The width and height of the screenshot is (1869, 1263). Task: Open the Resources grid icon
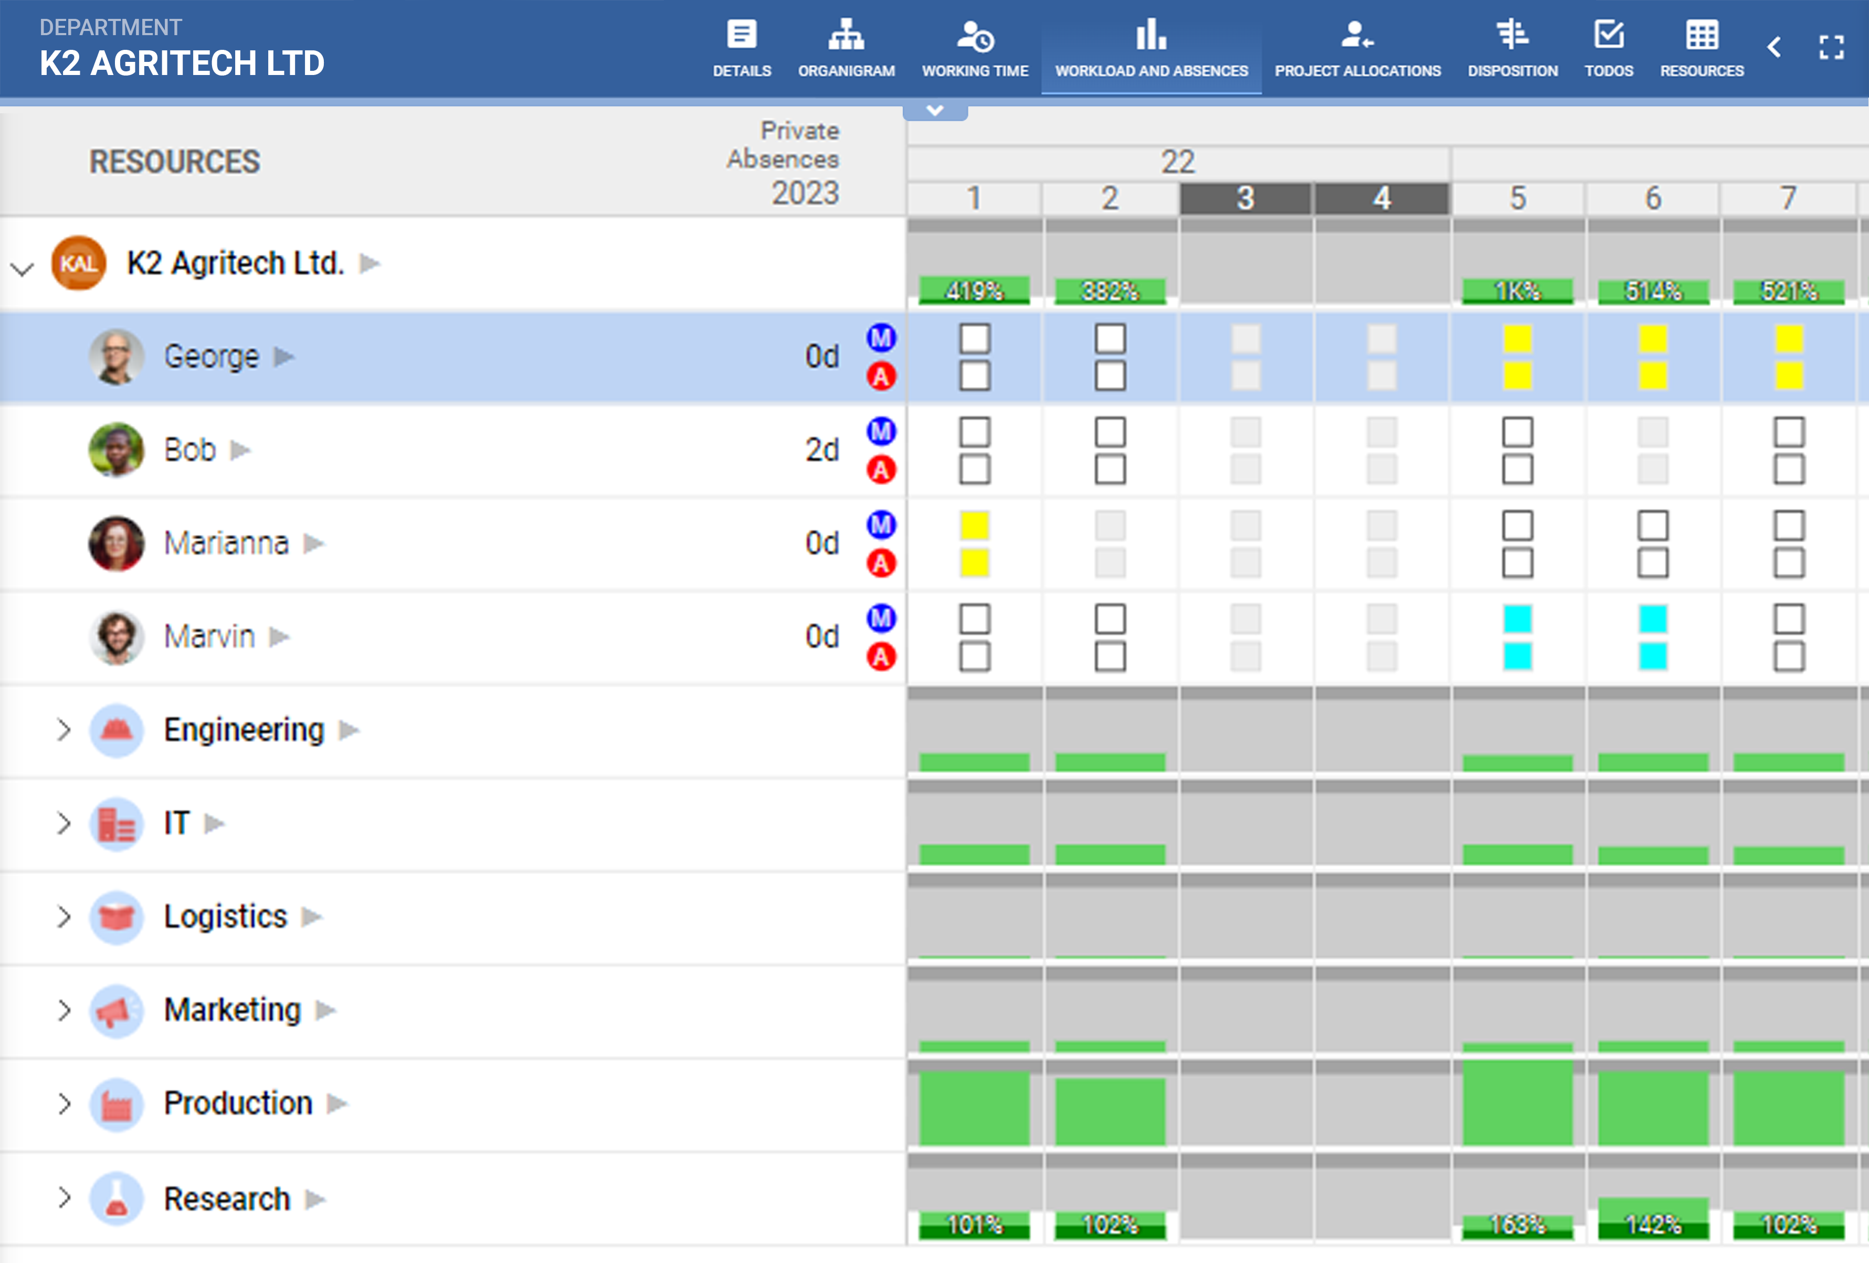point(1702,35)
